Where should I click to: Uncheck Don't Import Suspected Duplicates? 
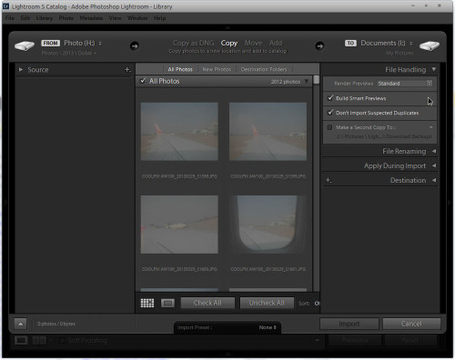tap(330, 113)
